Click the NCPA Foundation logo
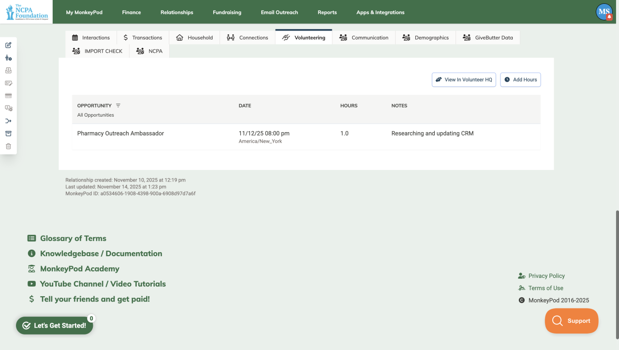The height and width of the screenshot is (350, 619). [x=27, y=12]
